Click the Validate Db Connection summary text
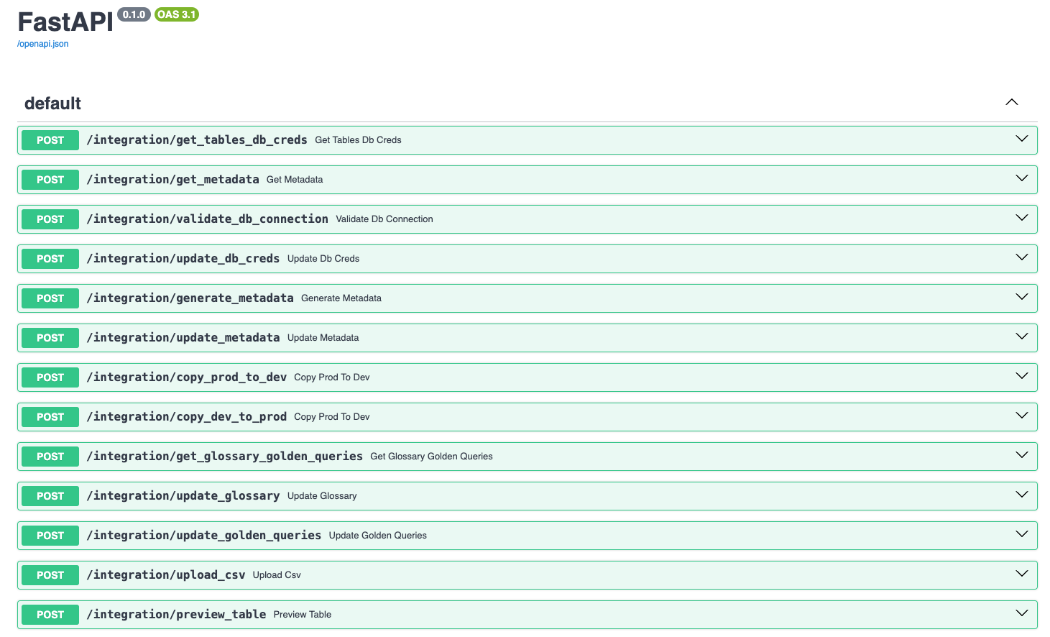 coord(384,219)
